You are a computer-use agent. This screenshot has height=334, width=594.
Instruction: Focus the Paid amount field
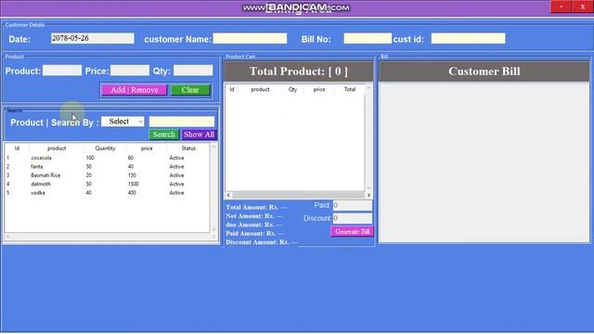pos(353,205)
